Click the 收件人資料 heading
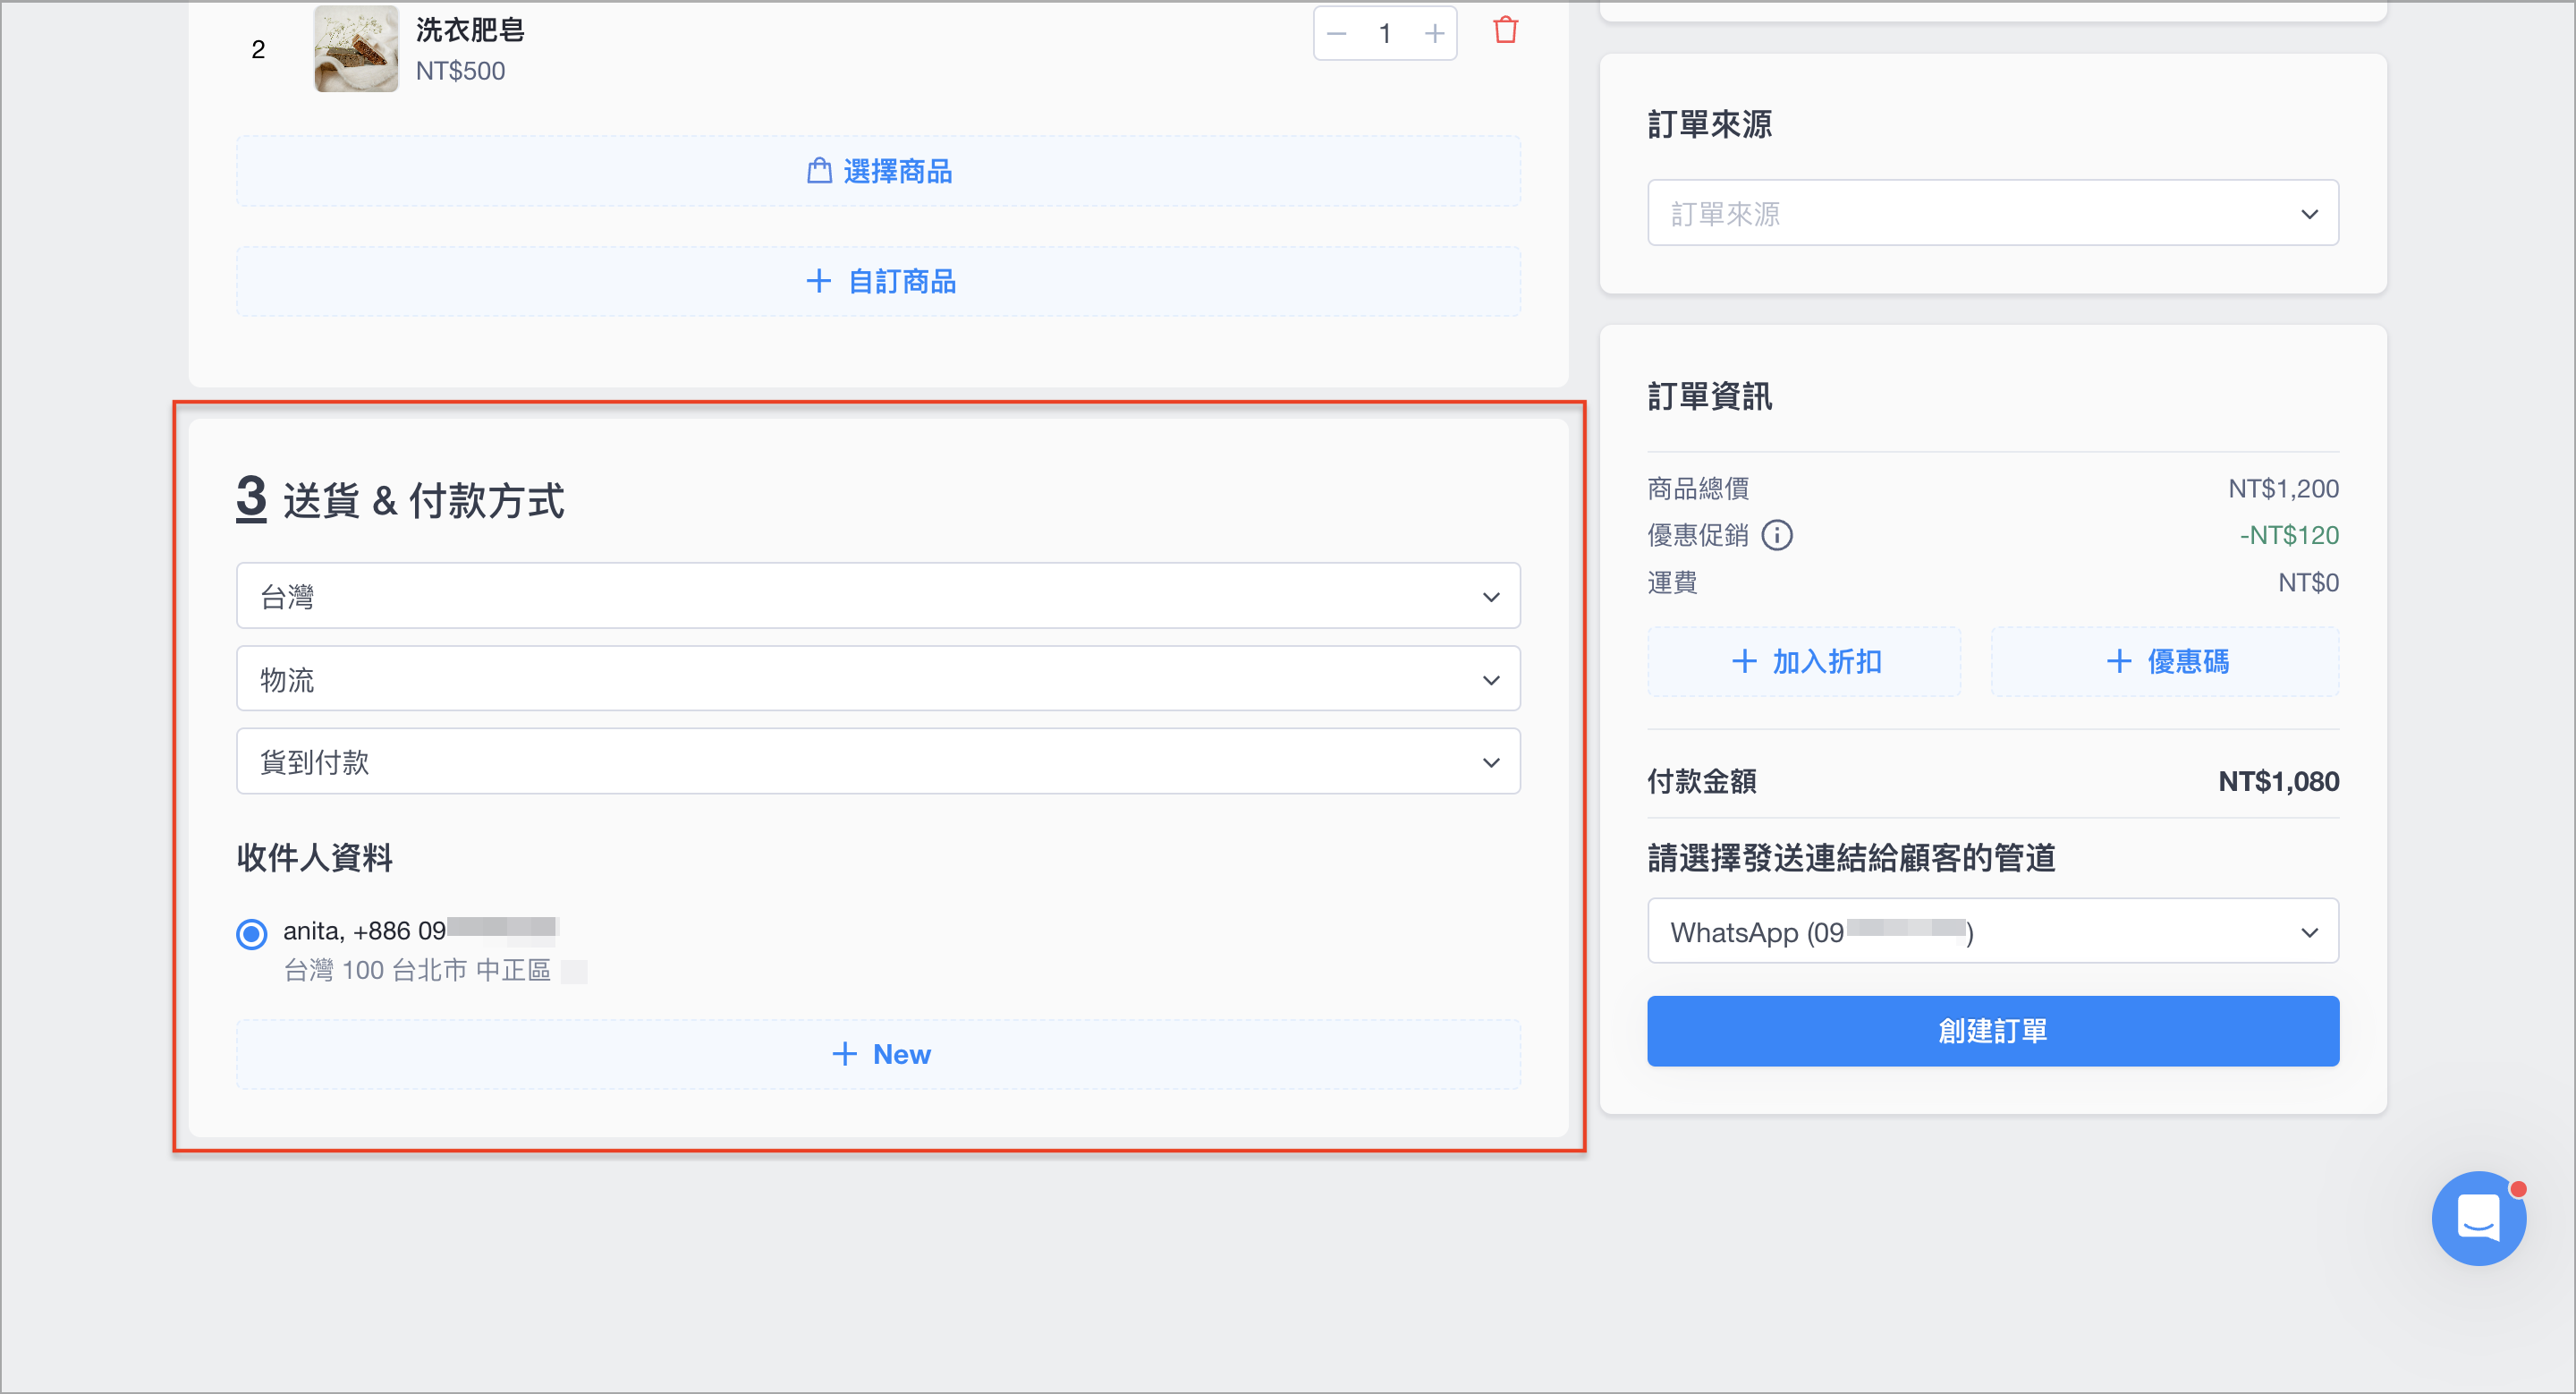Screen dimensions: 2576x1394 pos(315,857)
